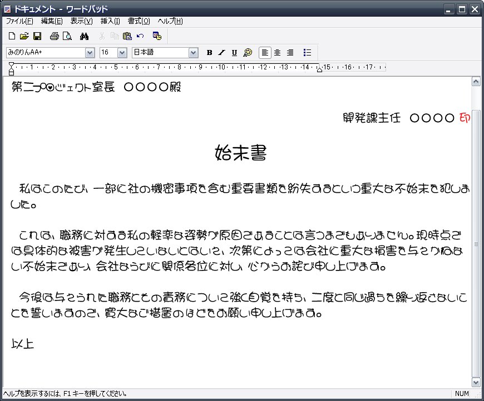Click the Undo arrow icon
This screenshot has height=401, width=484.
(140, 37)
